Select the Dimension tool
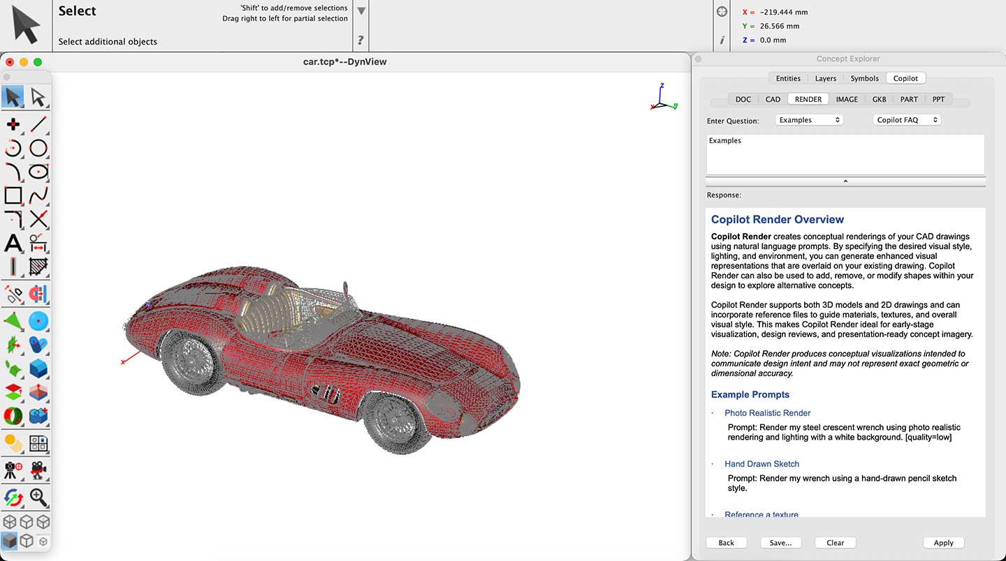 38,243
